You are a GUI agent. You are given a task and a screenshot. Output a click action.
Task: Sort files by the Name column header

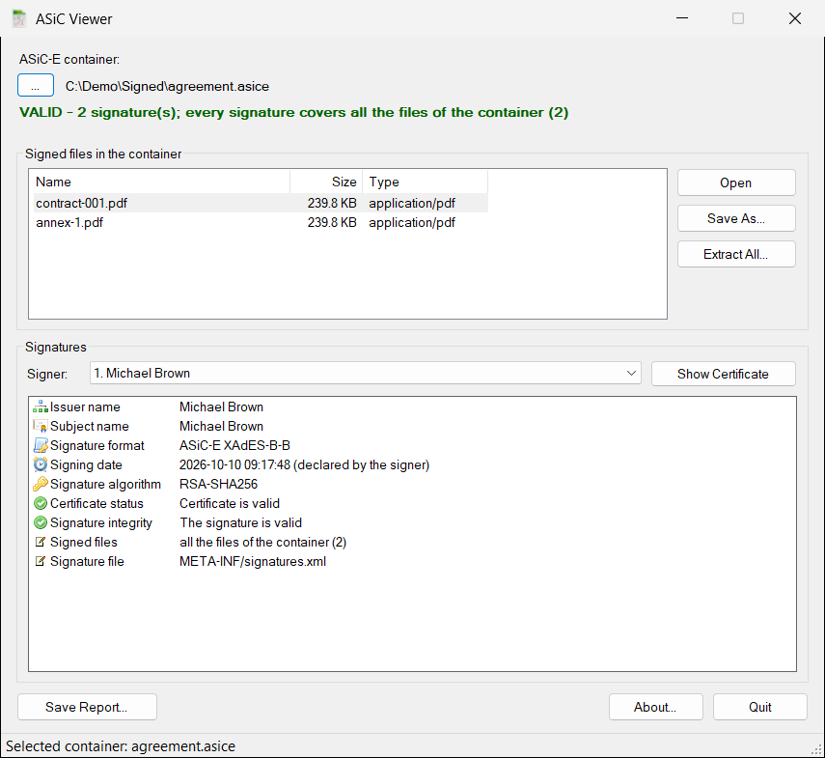click(x=161, y=182)
